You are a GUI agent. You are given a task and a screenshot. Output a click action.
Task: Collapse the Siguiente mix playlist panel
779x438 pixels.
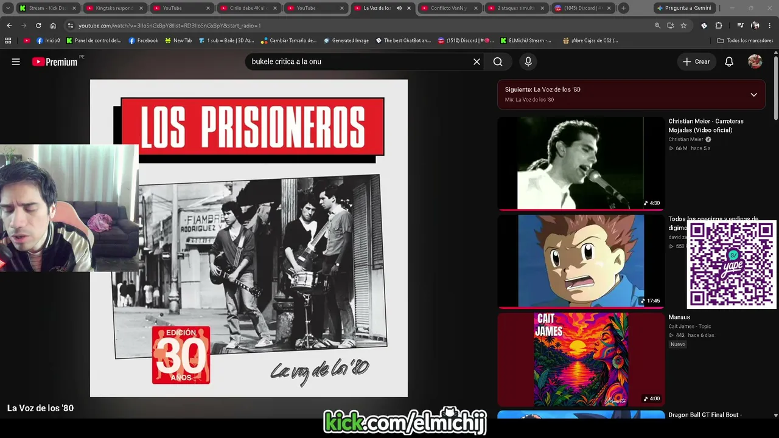[753, 94]
